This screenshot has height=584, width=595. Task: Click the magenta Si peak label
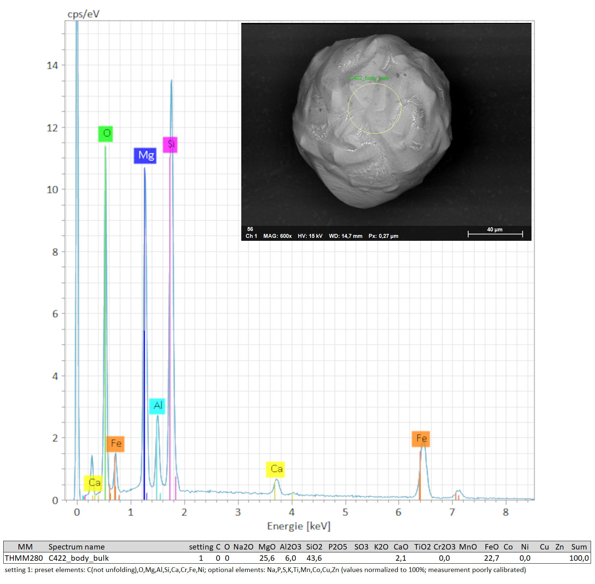point(170,145)
